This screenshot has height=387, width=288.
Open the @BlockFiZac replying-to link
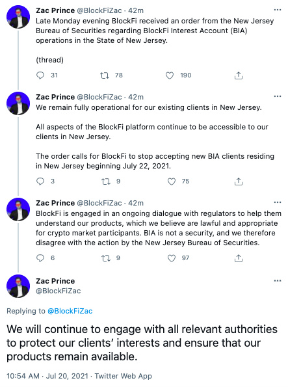(x=70, y=311)
